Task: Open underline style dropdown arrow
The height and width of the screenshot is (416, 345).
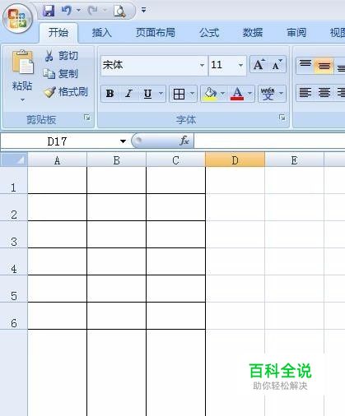Action: pyautogui.click(x=161, y=94)
